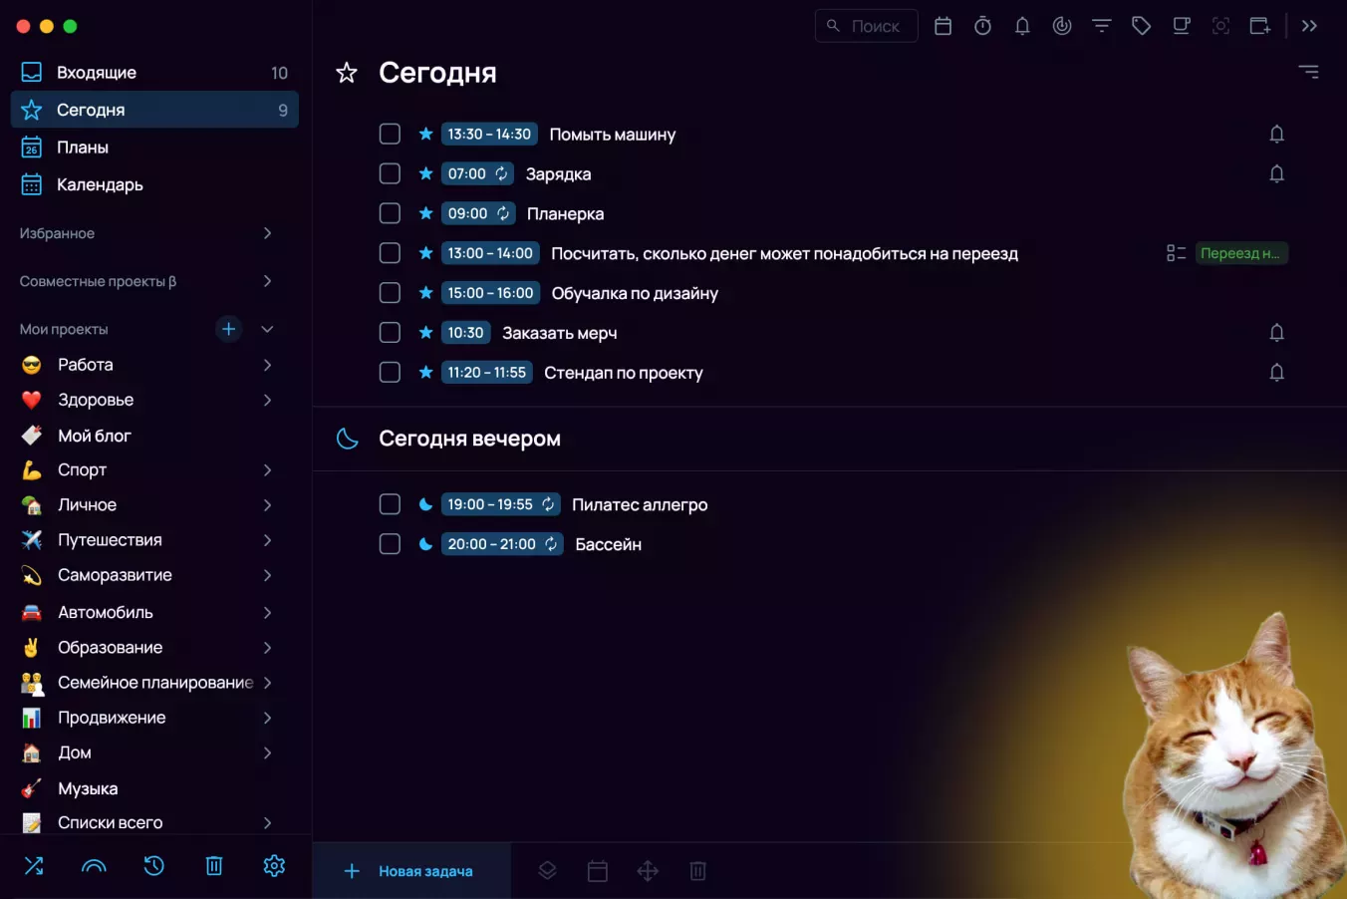This screenshot has width=1347, height=899.
Task: Open reminders bell in top toolbar
Action: point(1022,26)
